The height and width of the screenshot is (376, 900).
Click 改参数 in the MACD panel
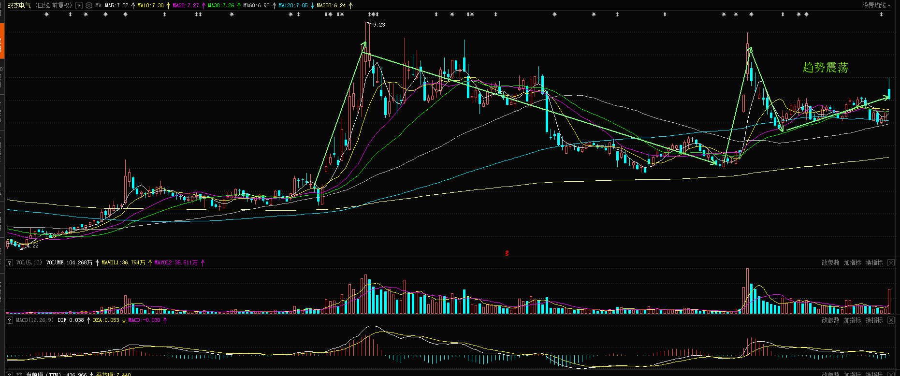click(x=830, y=320)
